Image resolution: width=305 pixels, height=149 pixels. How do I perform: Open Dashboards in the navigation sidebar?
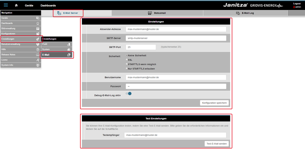(21, 23)
